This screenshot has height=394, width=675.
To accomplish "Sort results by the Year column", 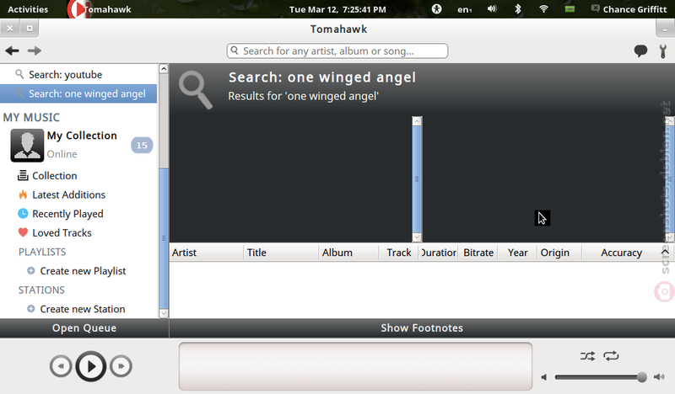I will [517, 253].
